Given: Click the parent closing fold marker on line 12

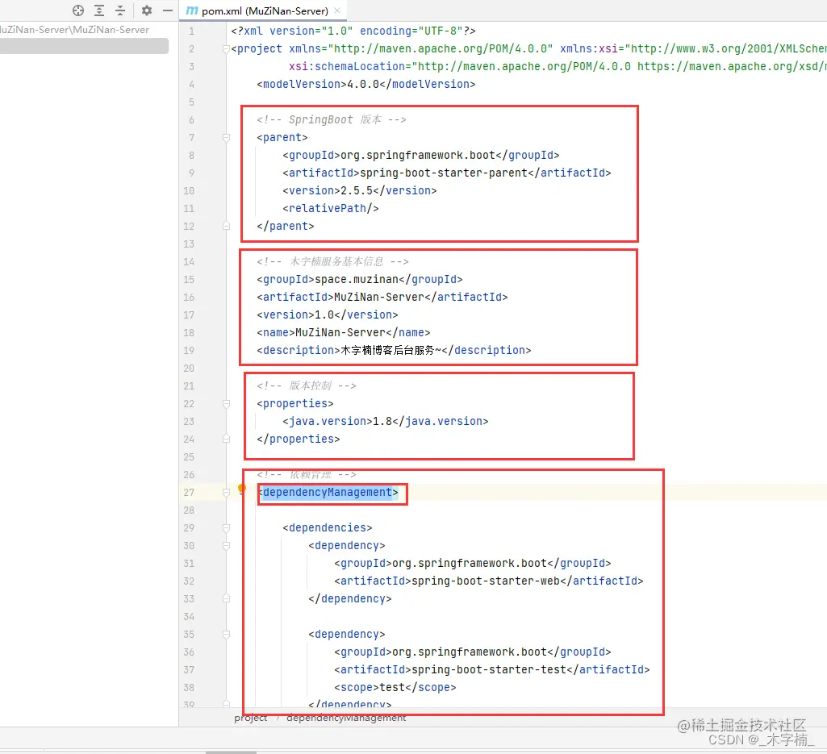Looking at the screenshot, I should 226,226.
